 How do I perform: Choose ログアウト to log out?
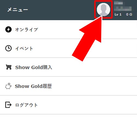pos(68,105)
